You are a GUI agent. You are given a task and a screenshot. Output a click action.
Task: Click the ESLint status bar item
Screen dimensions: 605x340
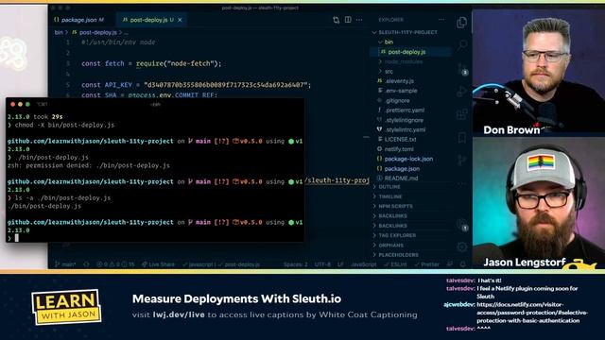click(395, 264)
